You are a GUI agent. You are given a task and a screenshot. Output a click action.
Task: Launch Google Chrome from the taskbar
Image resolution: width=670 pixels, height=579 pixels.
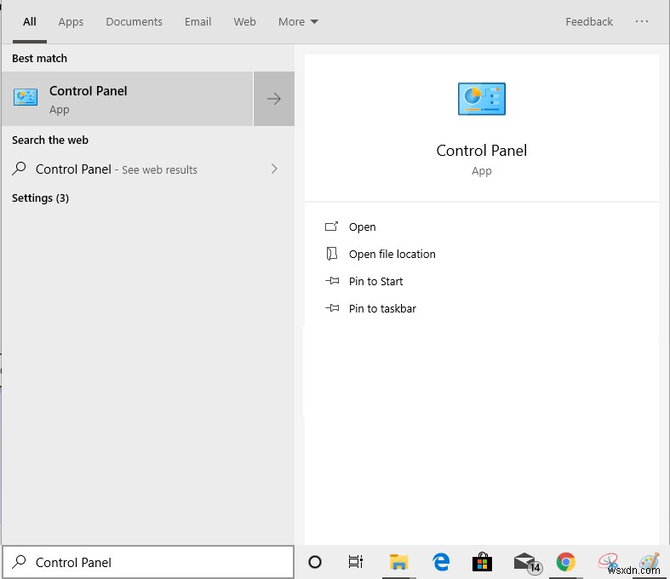565,562
